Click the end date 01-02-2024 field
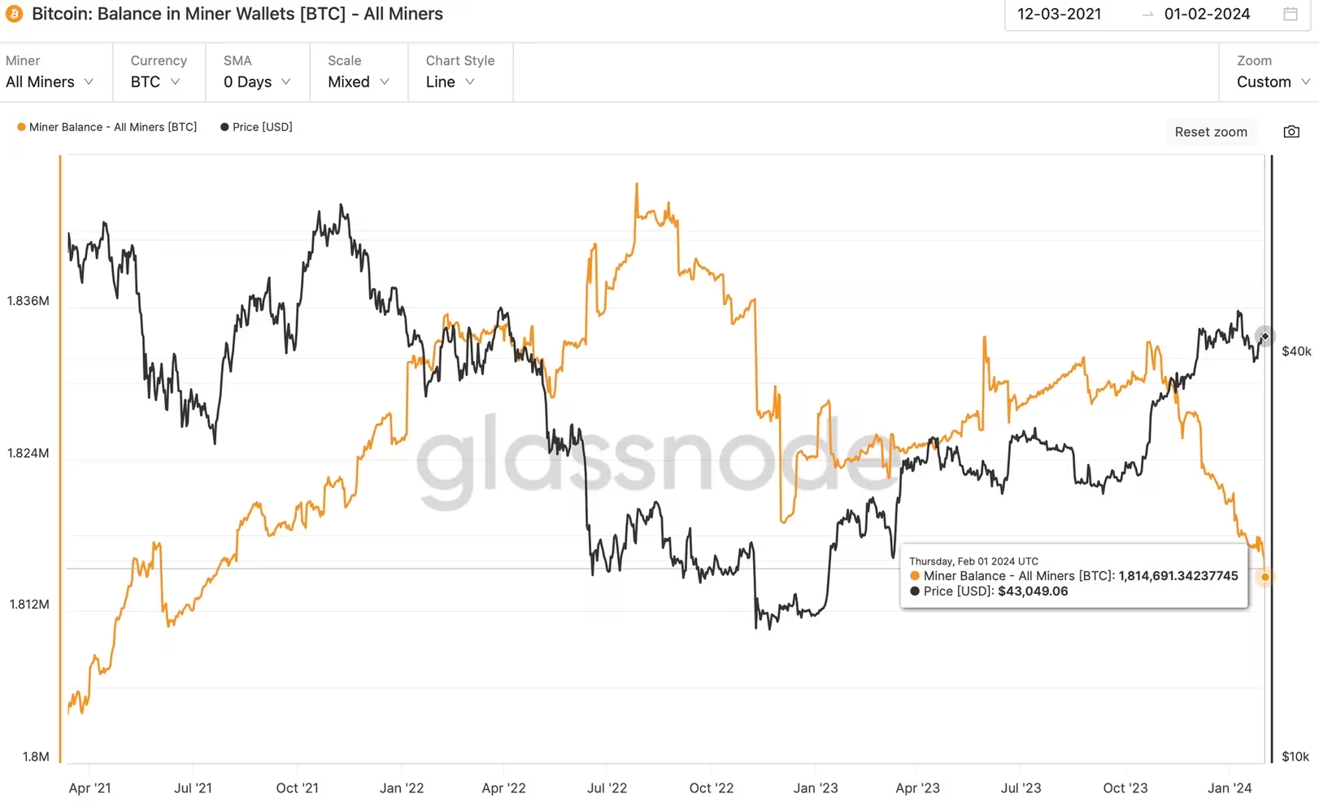The image size is (1319, 807). tap(1207, 14)
